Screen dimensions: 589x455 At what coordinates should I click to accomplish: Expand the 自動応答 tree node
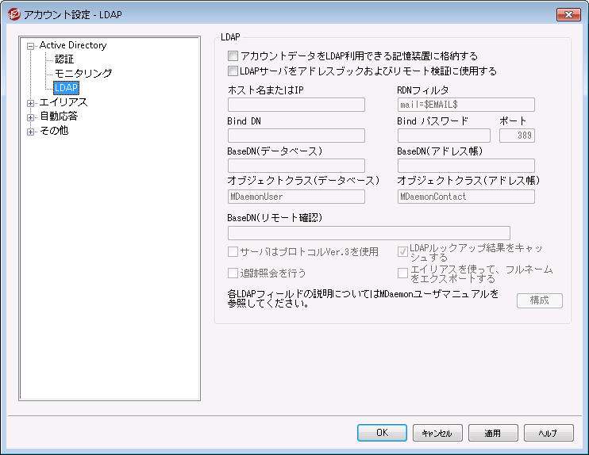[x=31, y=117]
